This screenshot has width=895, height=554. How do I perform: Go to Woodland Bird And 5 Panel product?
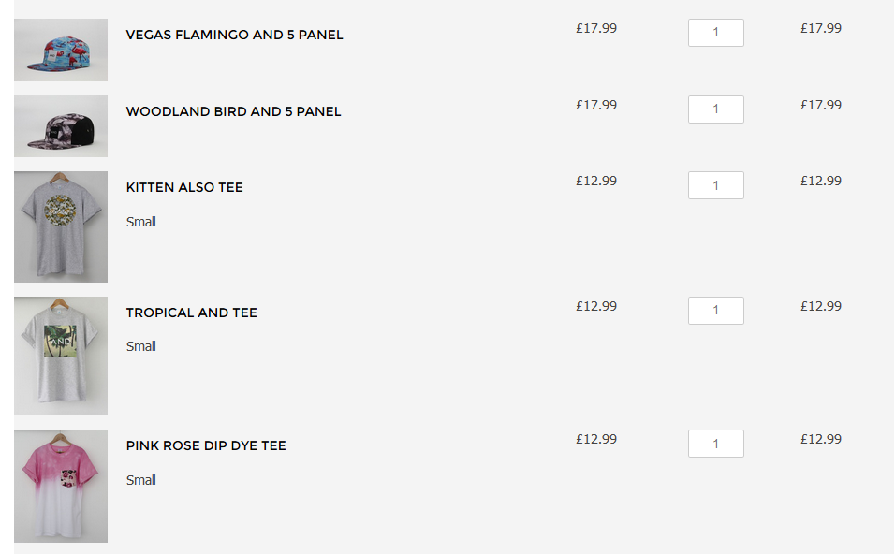[233, 111]
